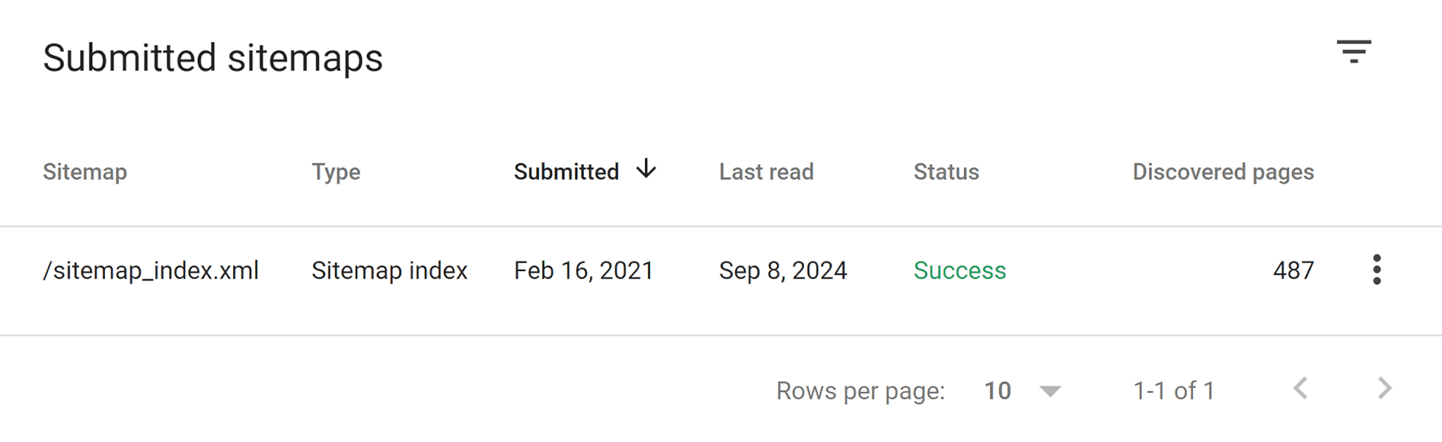Click the Sitemap index type cell
This screenshot has width=1442, height=442.
(389, 270)
